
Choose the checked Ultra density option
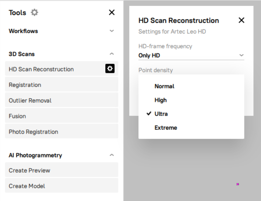click(191, 114)
